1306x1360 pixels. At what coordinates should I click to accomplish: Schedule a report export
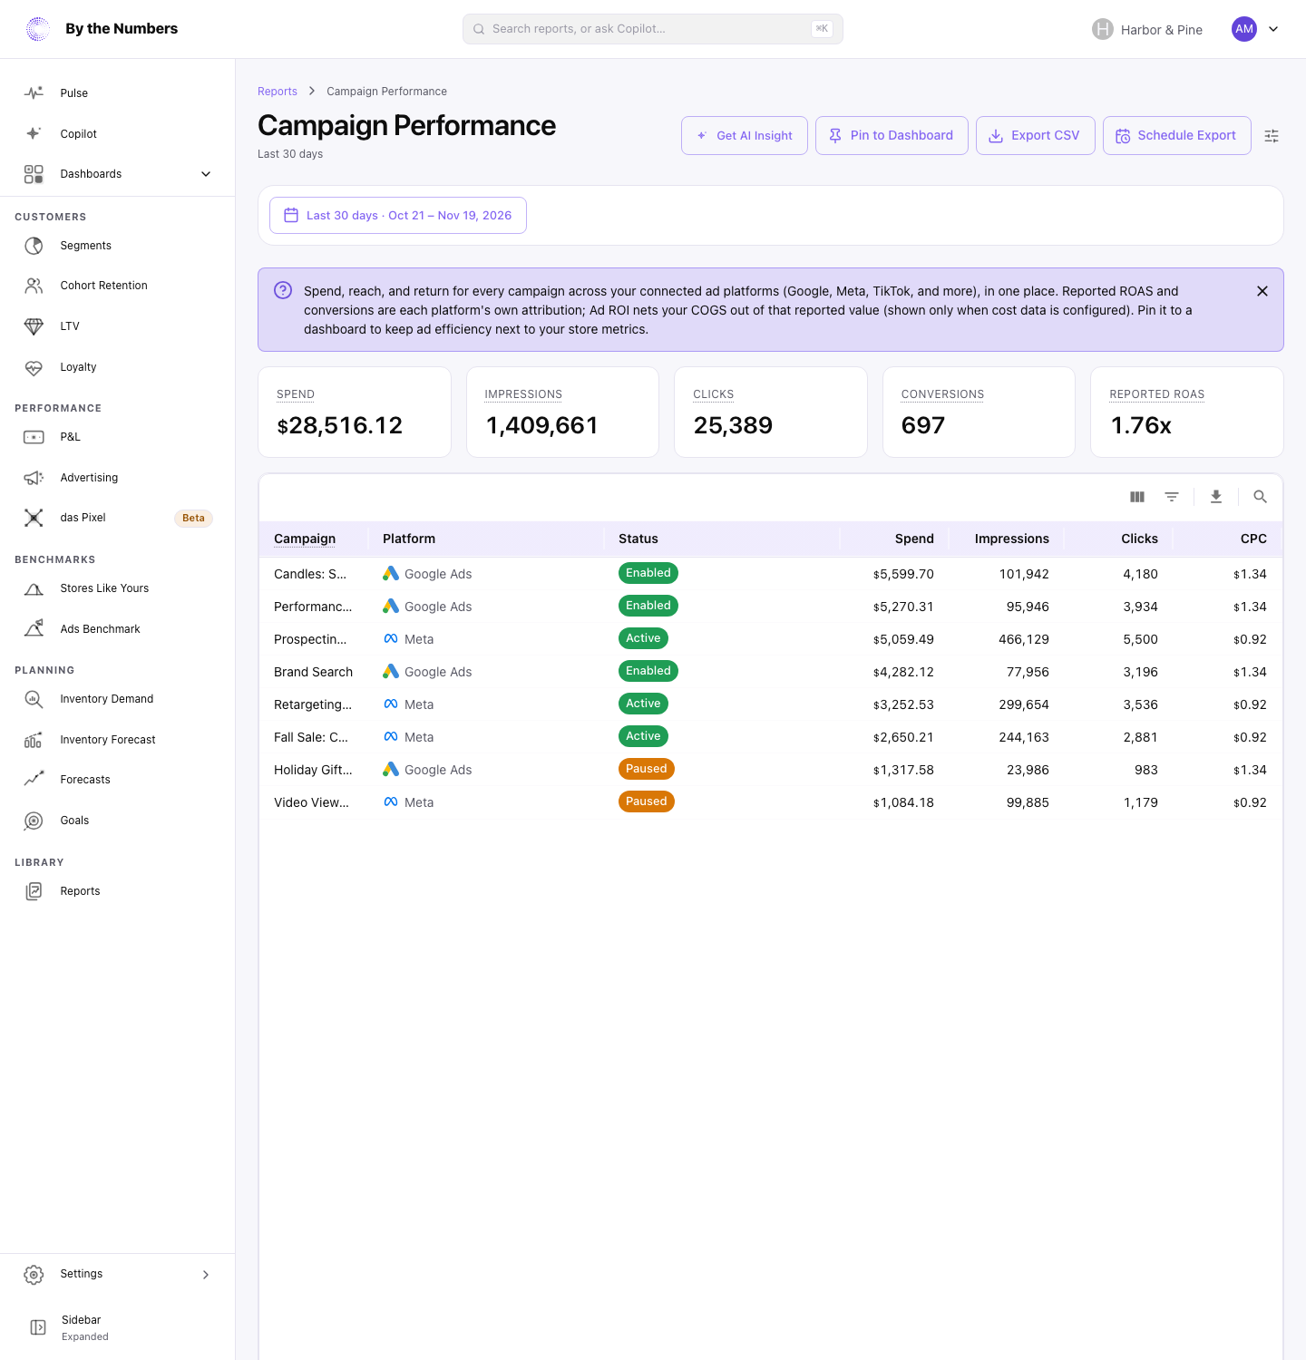tap(1177, 135)
